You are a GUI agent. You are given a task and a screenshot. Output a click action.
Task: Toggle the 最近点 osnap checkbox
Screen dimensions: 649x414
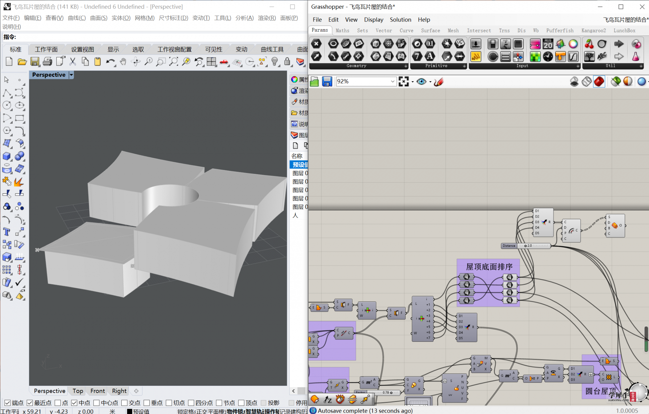pos(30,403)
